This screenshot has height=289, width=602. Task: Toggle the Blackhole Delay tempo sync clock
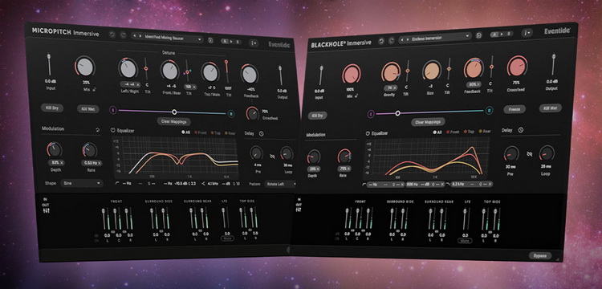pyautogui.click(x=521, y=130)
